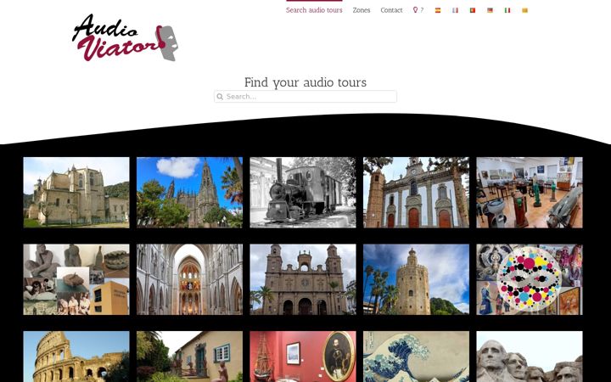
Task: Switch language using the French flag
Action: 455,10
